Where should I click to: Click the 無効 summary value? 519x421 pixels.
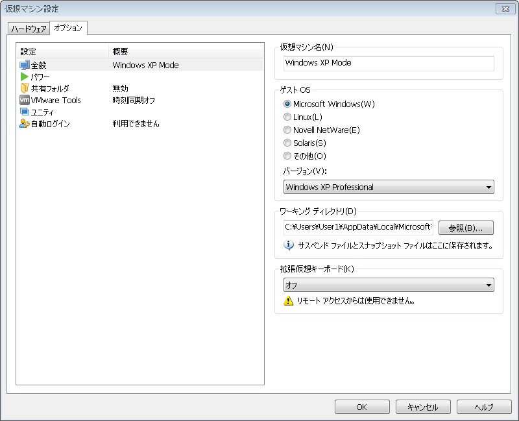(120, 88)
